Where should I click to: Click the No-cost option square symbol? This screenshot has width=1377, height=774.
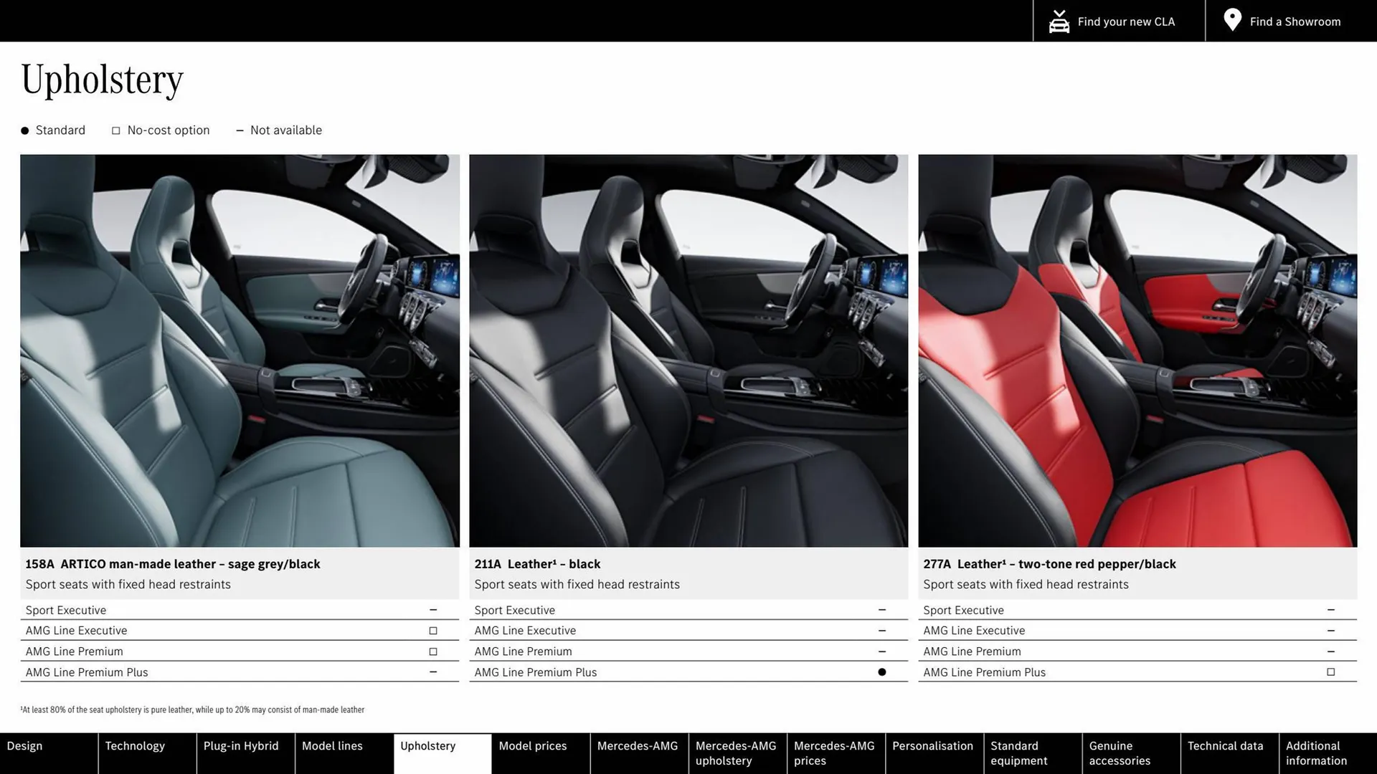(x=115, y=130)
